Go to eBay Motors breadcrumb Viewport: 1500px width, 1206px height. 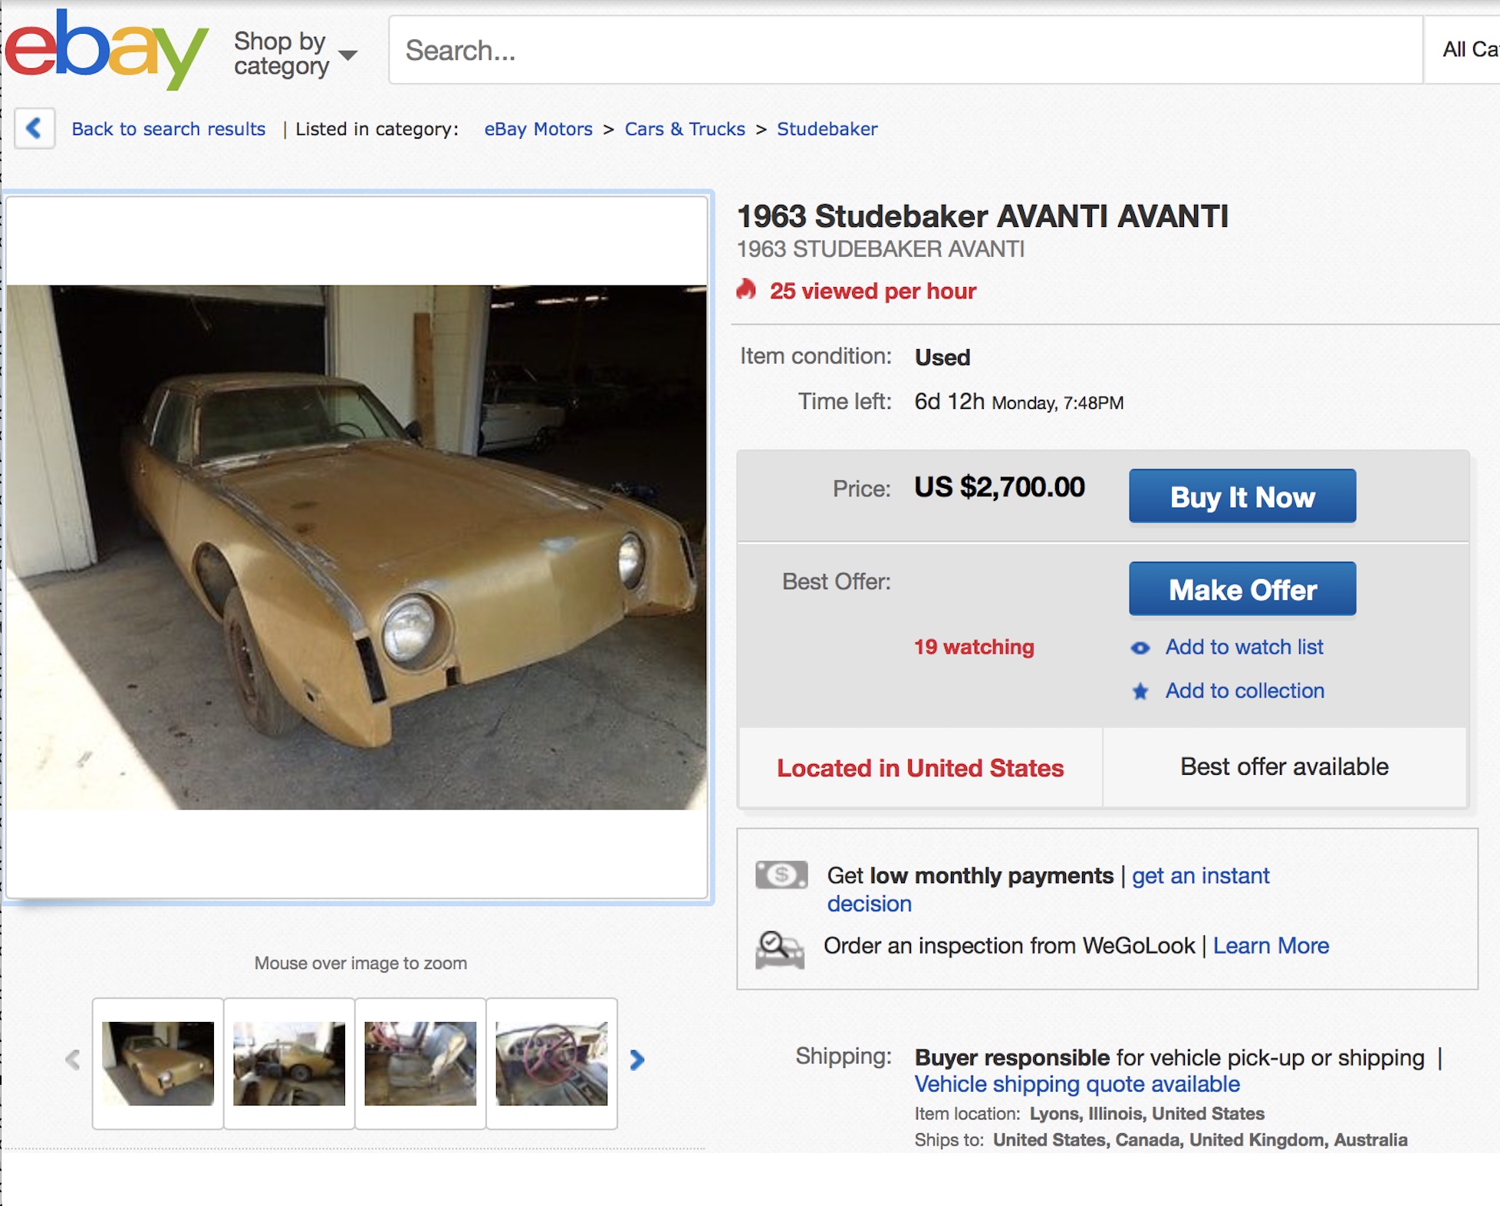(x=538, y=129)
